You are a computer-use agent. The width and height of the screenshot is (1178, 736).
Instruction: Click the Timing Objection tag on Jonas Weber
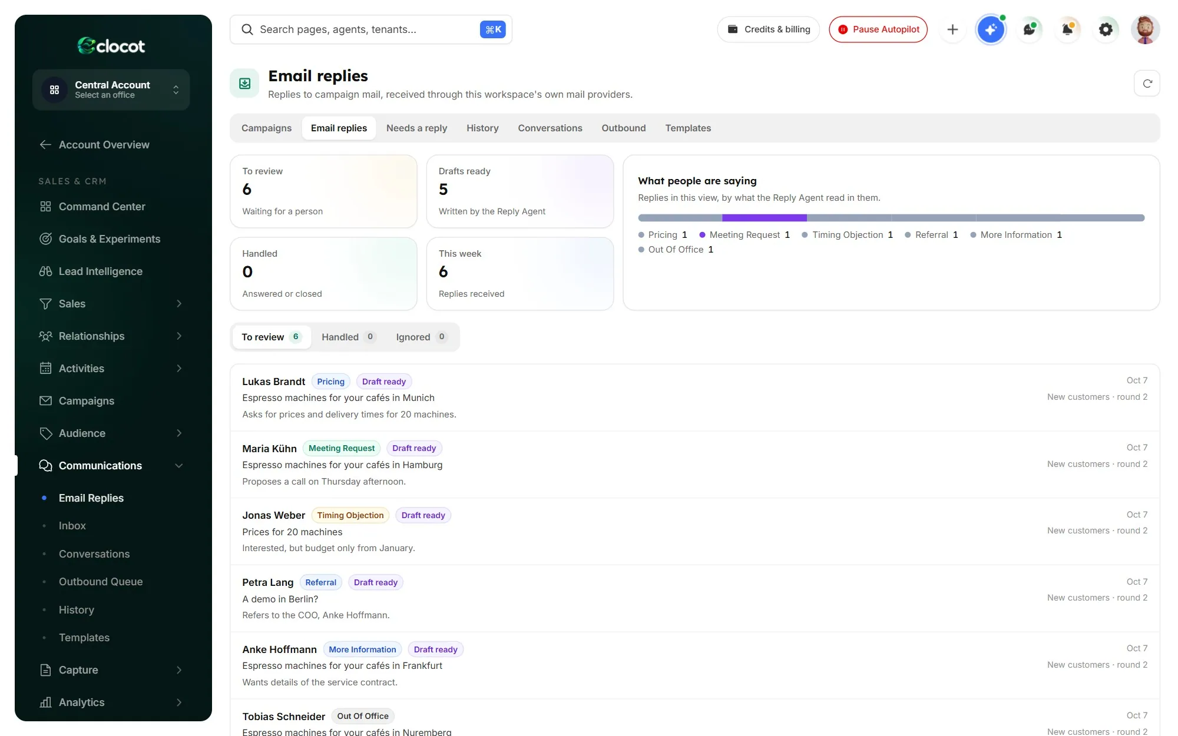pyautogui.click(x=350, y=515)
